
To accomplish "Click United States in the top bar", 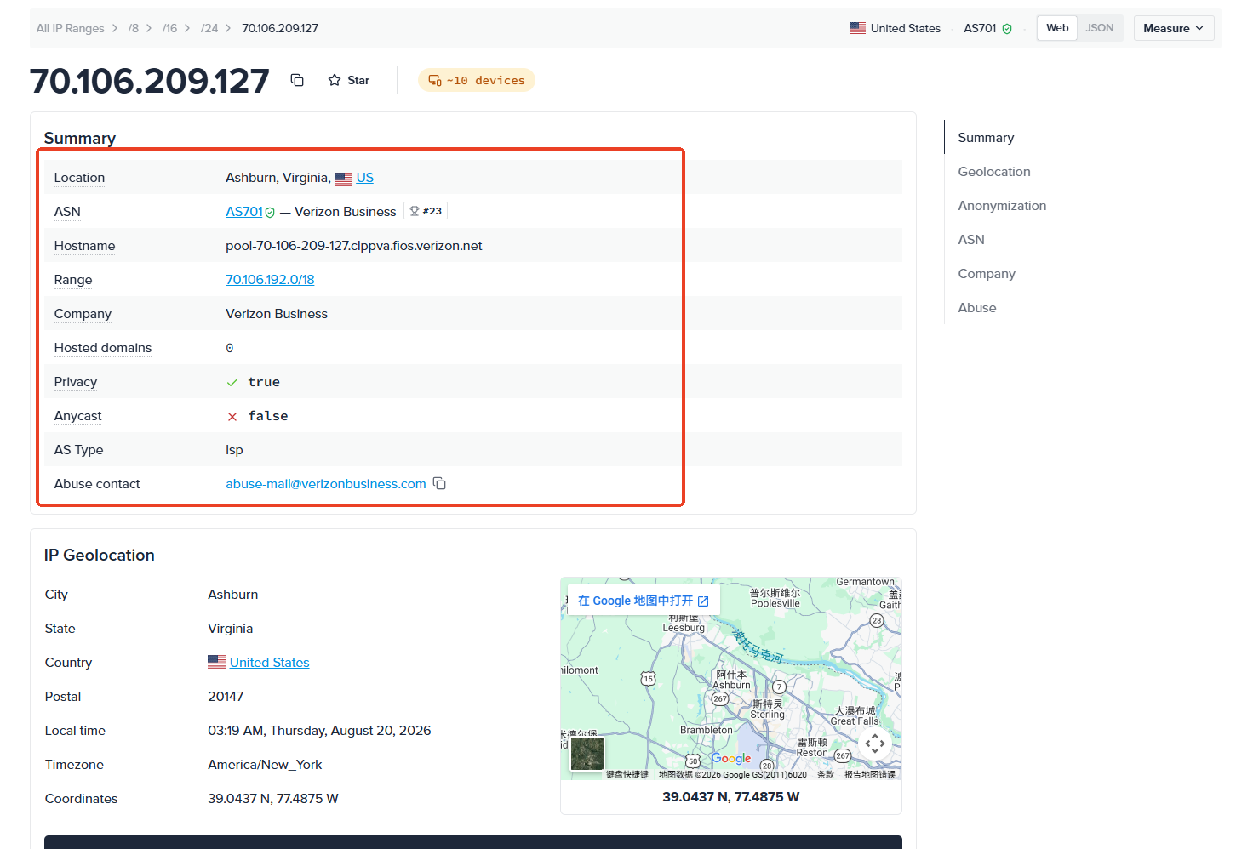I will pos(906,28).
